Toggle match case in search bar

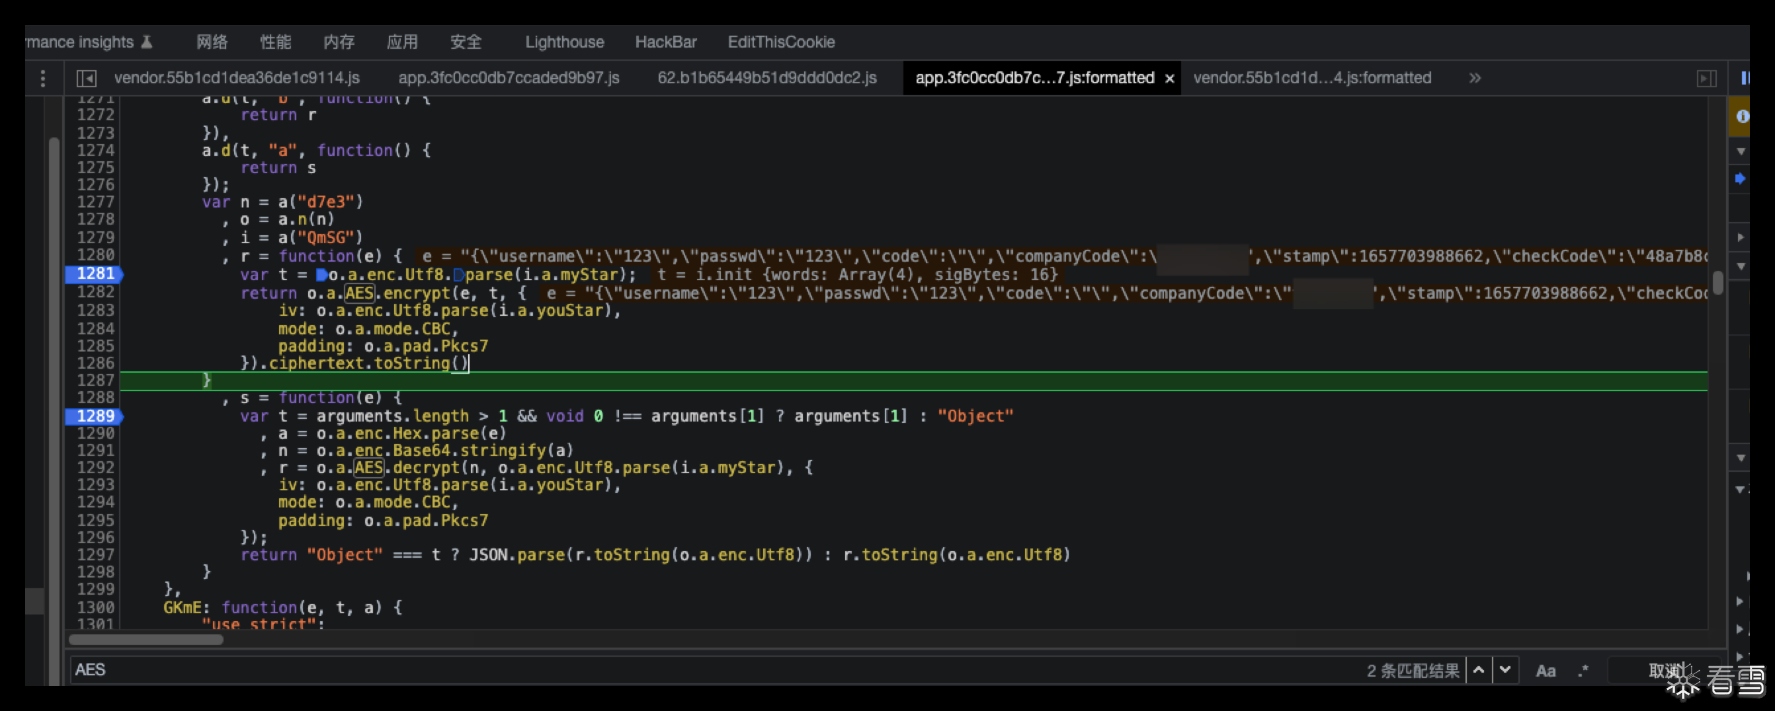pyautogui.click(x=1546, y=671)
